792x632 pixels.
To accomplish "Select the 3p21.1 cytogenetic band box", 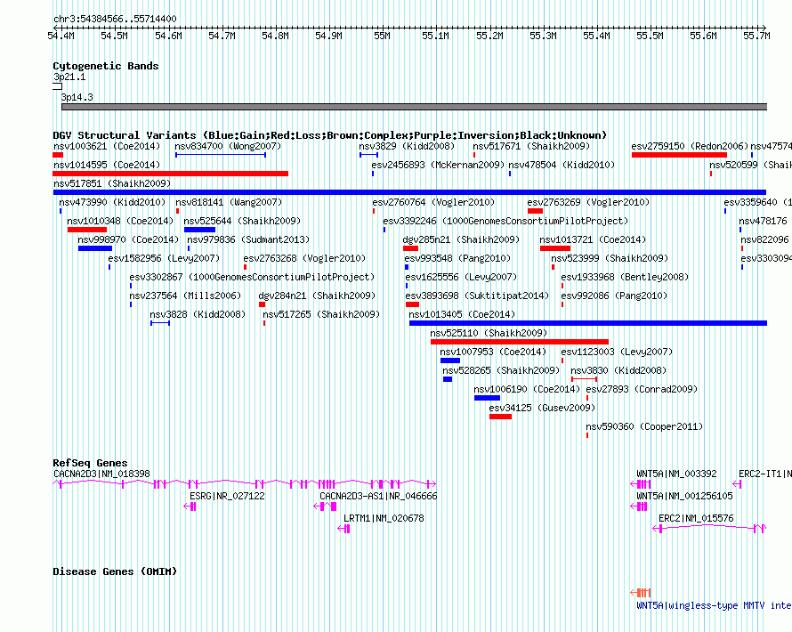I will click(57, 87).
